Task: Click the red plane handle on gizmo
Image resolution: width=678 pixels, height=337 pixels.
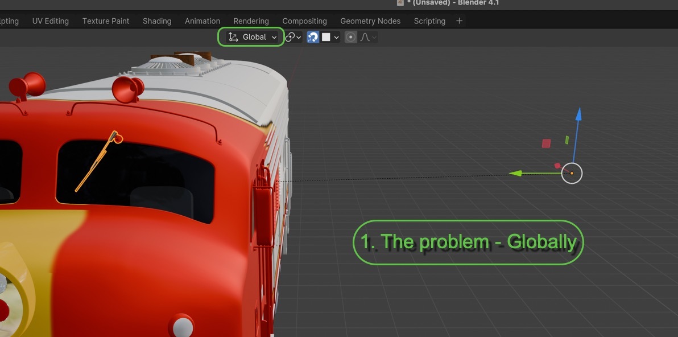Action: [x=546, y=143]
